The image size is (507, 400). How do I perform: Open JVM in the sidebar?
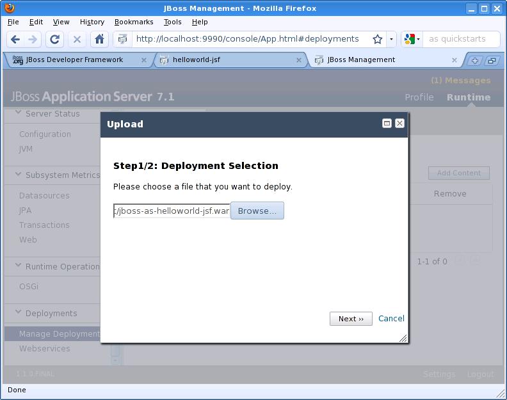click(26, 149)
